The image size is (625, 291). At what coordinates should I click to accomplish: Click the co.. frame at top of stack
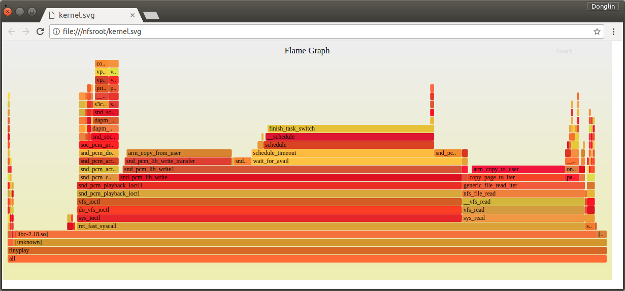(101, 63)
